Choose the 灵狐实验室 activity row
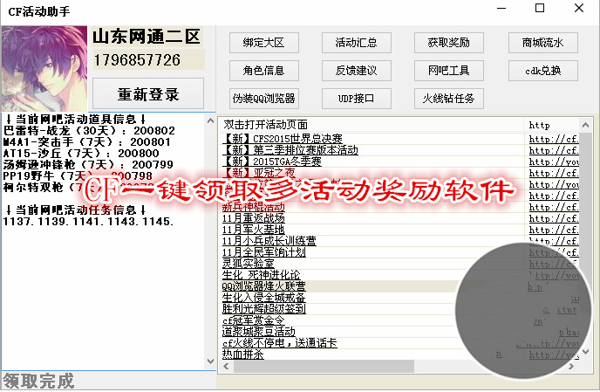This screenshot has height=392, width=600. click(248, 264)
